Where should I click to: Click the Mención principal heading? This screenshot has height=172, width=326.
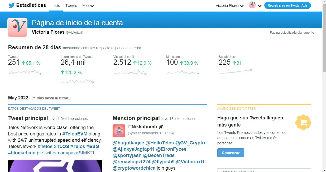(136, 118)
